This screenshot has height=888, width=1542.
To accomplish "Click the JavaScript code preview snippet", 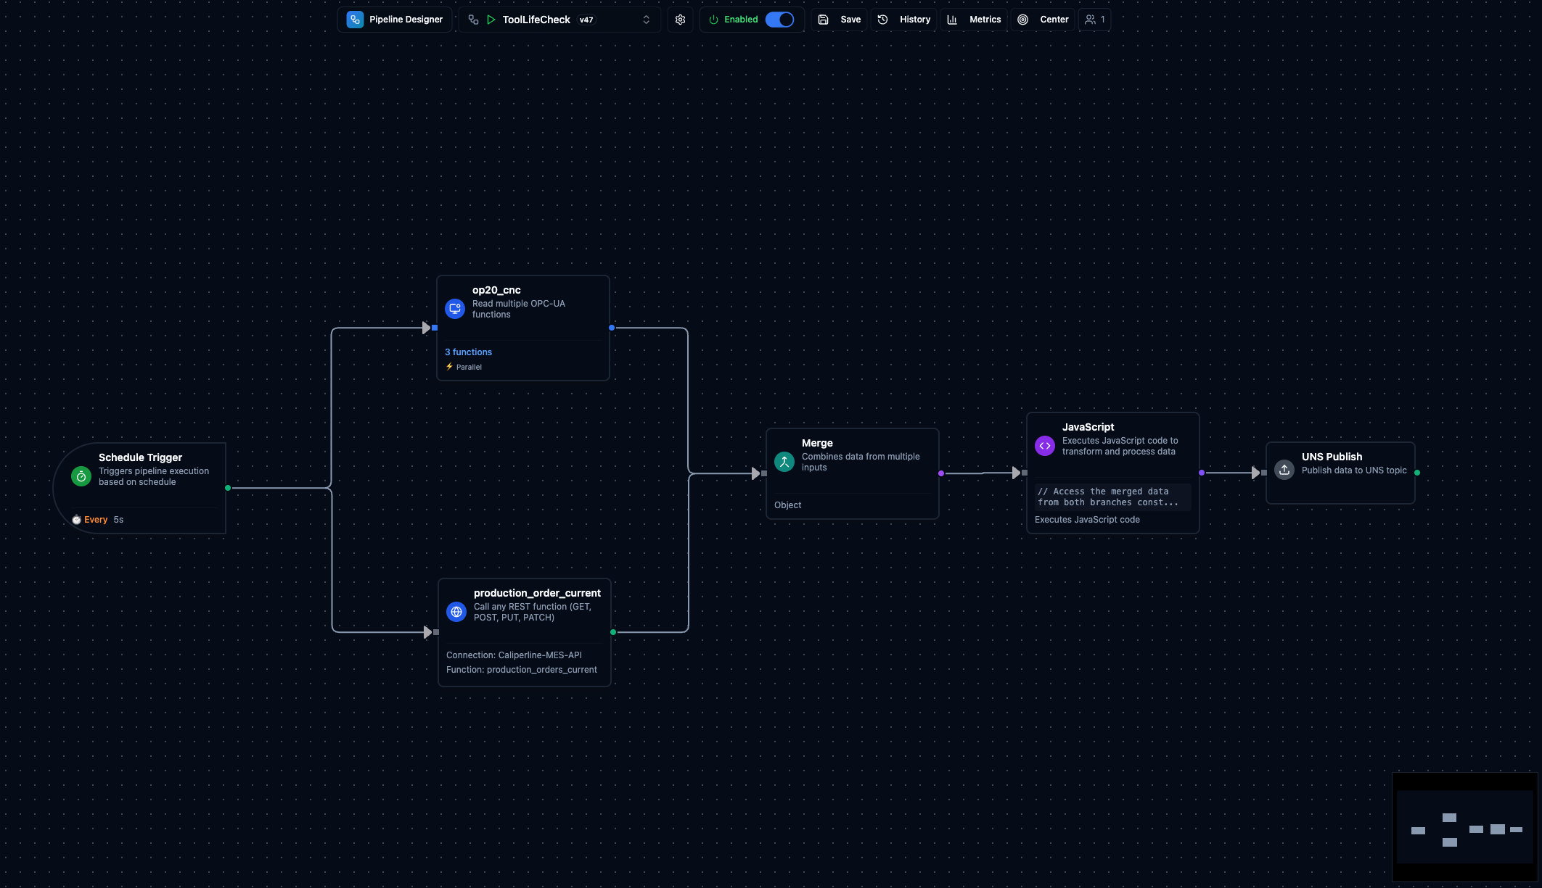I will tap(1112, 497).
